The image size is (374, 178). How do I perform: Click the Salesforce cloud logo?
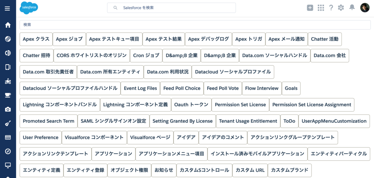(x=28, y=8)
